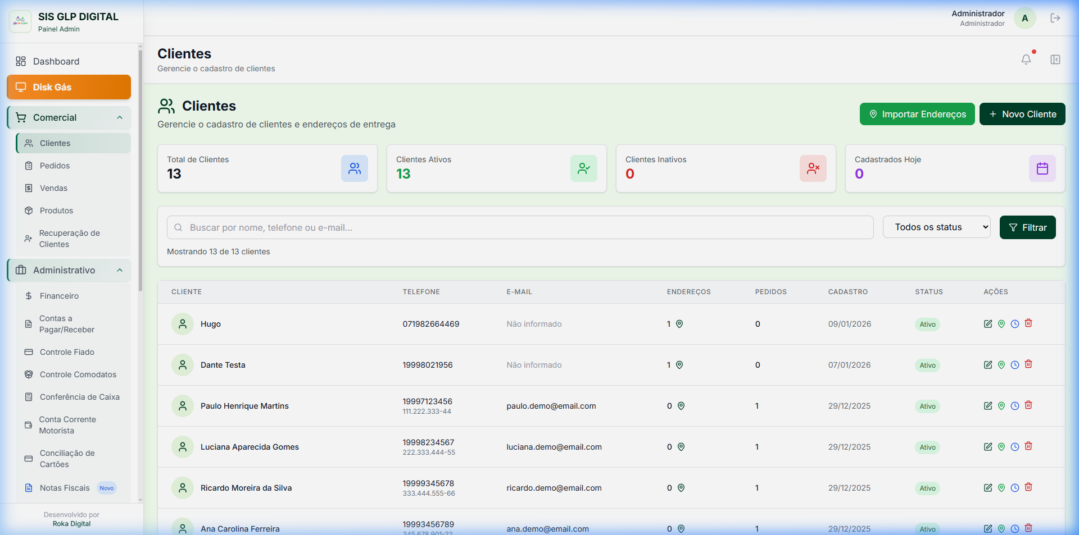Viewport: 1079px width, 535px height.
Task: Click the notifications bell icon
Action: 1026,60
